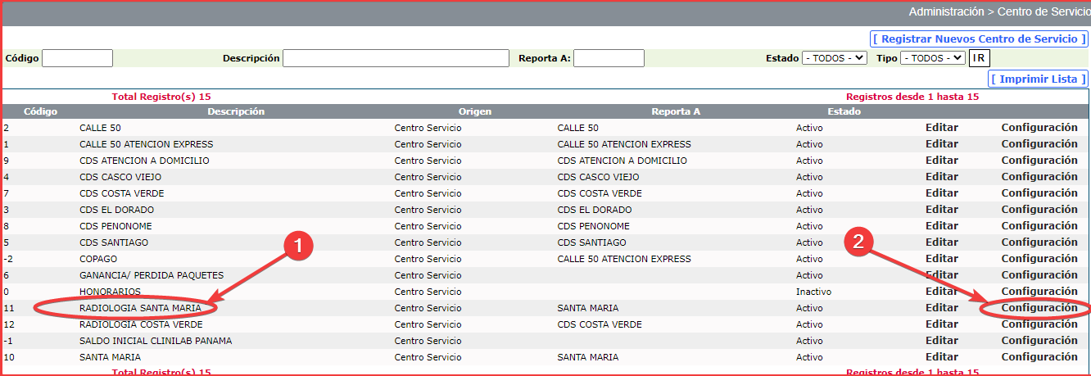Open Configuración for GANANCIA/ PERDIDA PAQUETES
Image resolution: width=1091 pixels, height=376 pixels.
pyautogui.click(x=1039, y=275)
